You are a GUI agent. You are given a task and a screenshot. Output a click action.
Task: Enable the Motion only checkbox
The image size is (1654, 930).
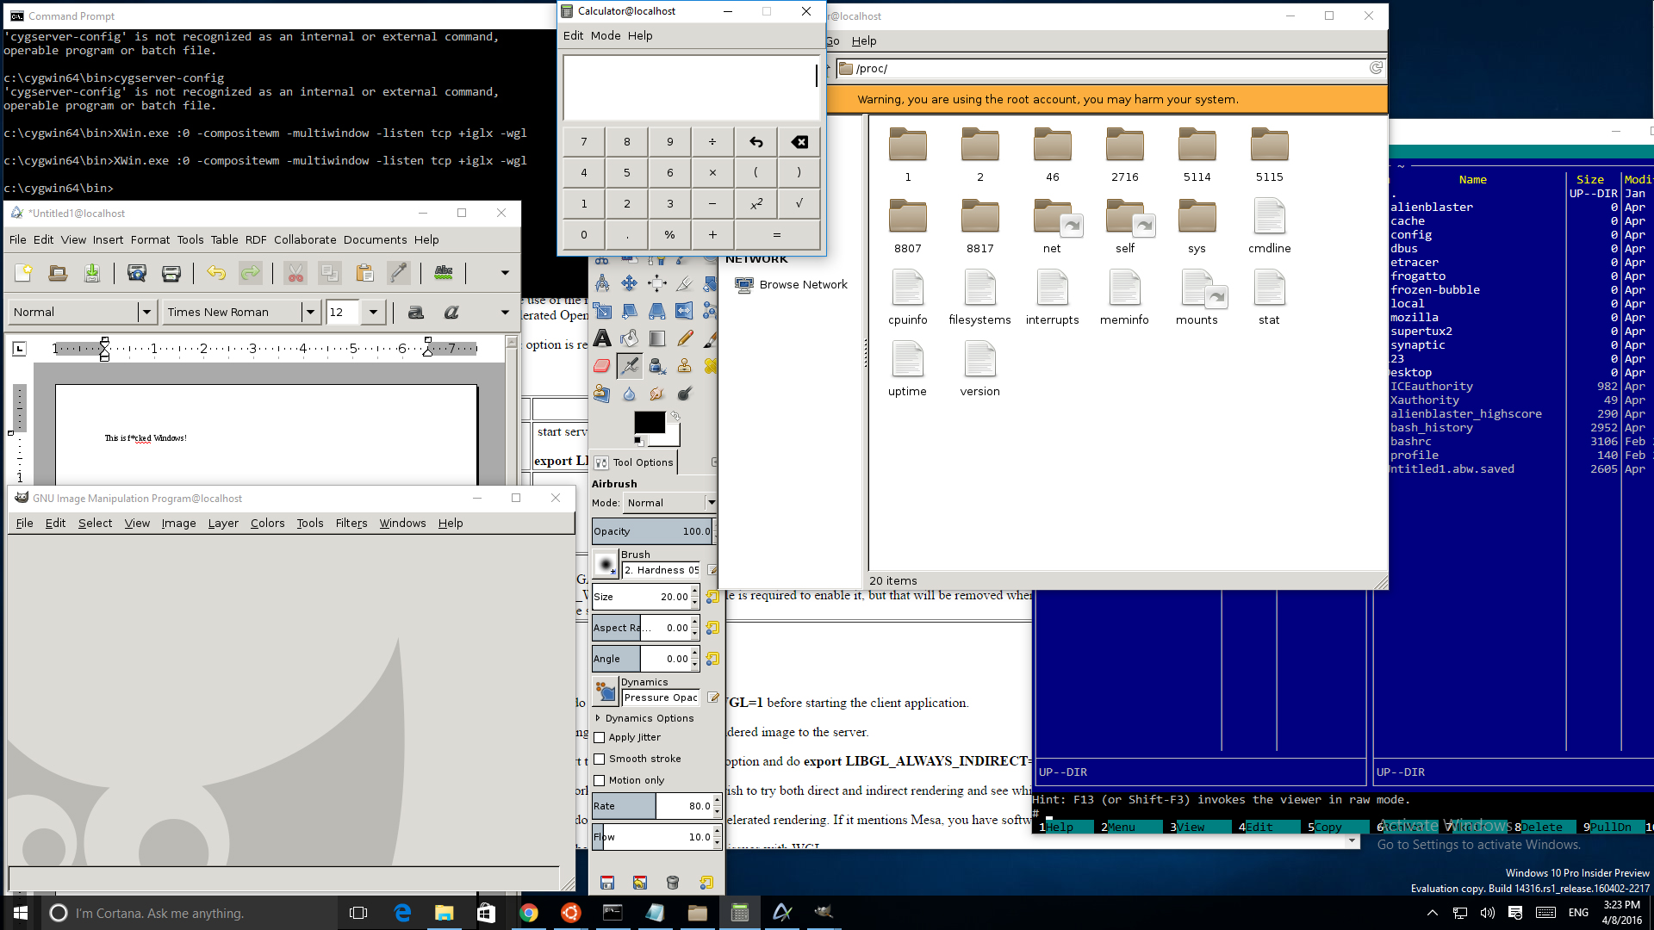[x=600, y=781]
